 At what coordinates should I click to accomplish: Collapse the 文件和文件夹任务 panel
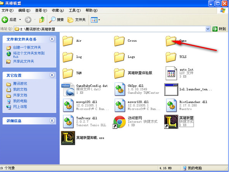[x=52, y=39]
